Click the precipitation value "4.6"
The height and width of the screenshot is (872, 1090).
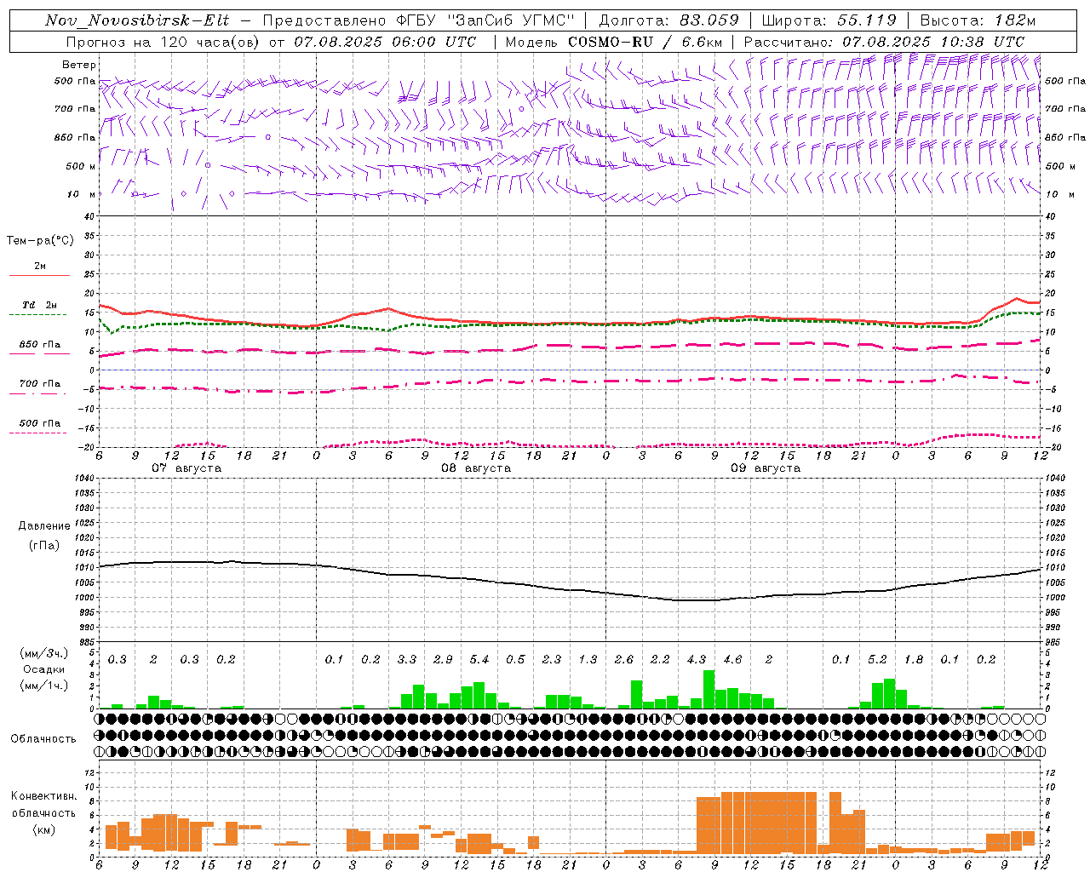732,659
